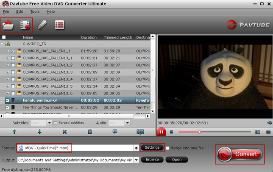
Task: Click film icon of Ten Things row
Action: (x=13, y=107)
